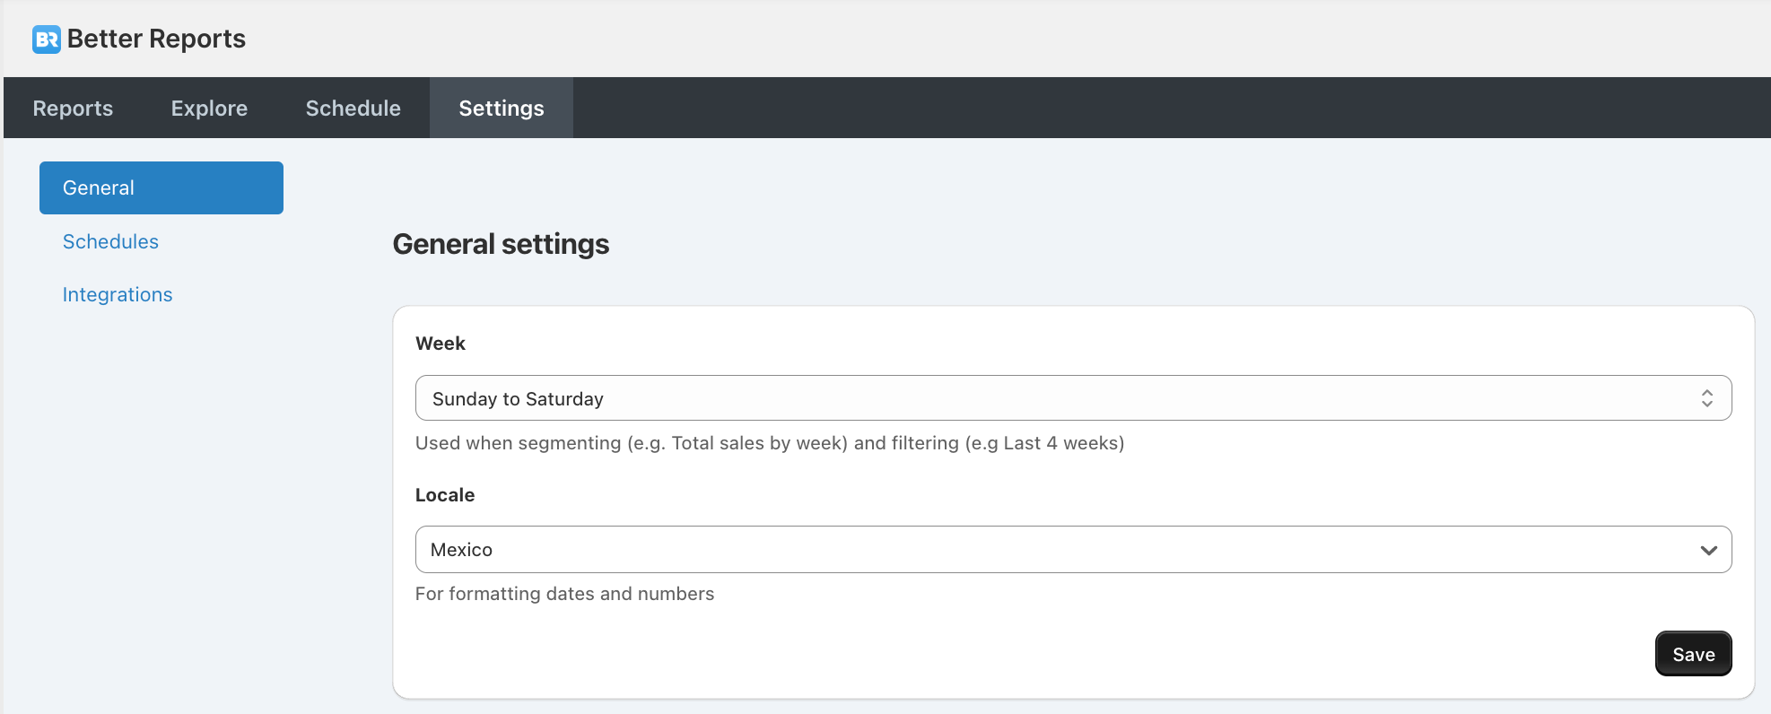This screenshot has height=714, width=1771.
Task: Click the chevron arrow on Locale field
Action: pos(1708,550)
